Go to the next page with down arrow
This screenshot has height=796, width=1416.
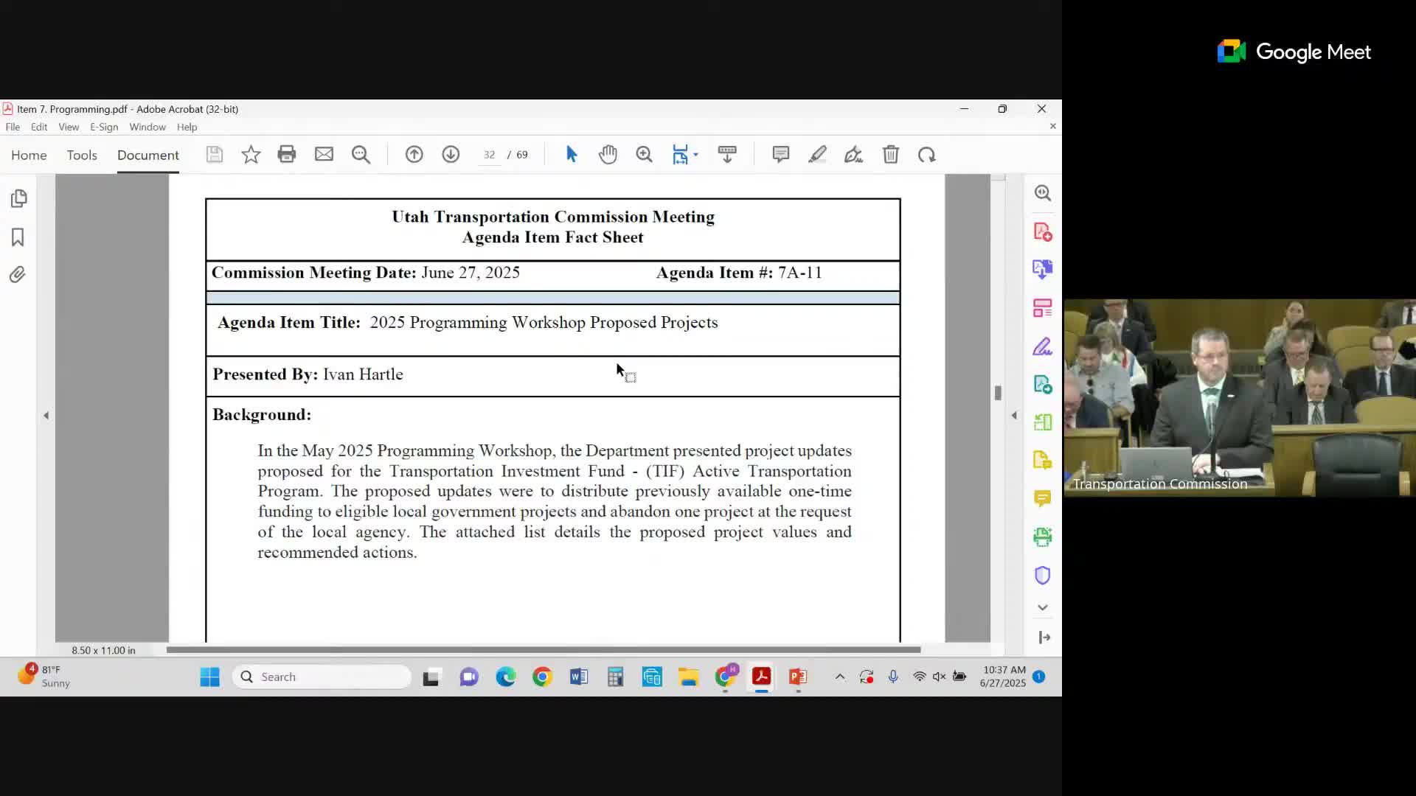click(450, 154)
